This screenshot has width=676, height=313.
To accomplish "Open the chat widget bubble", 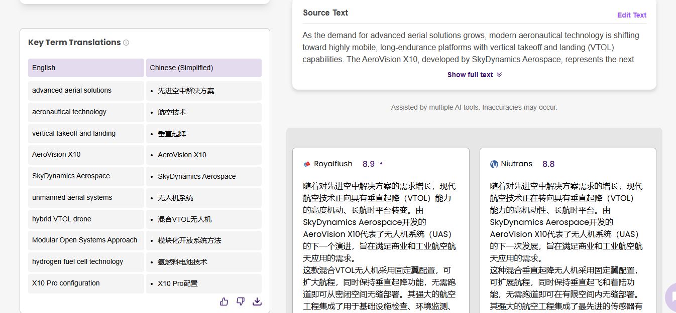I will tap(670, 297).
